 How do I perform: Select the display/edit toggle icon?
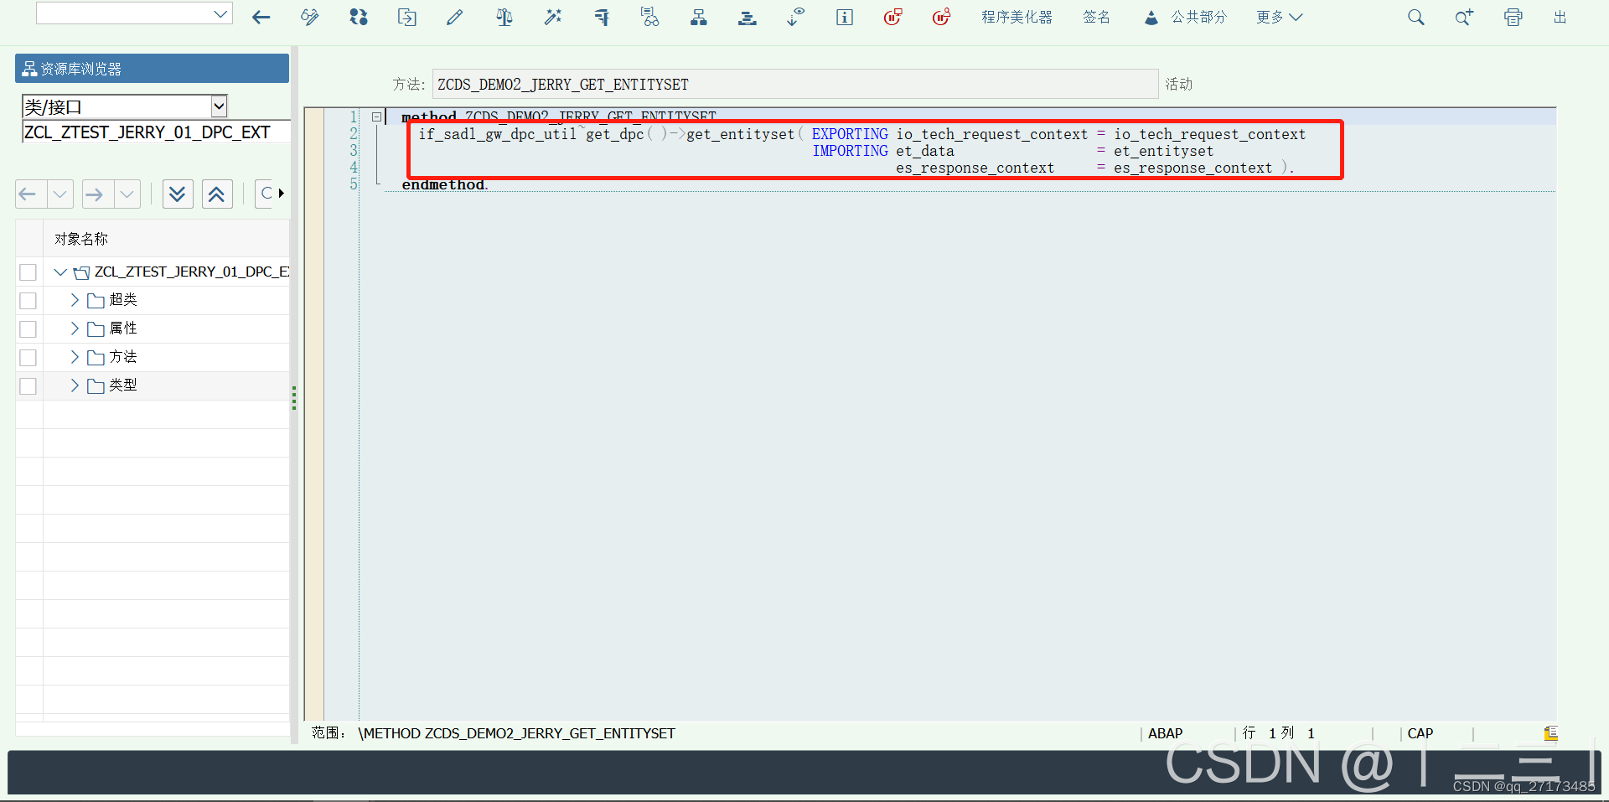point(309,17)
